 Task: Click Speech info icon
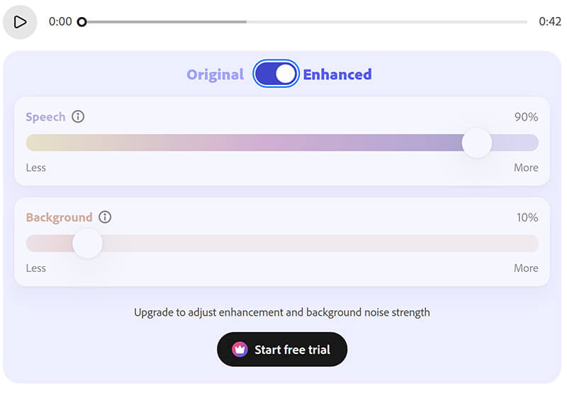pyautogui.click(x=78, y=117)
